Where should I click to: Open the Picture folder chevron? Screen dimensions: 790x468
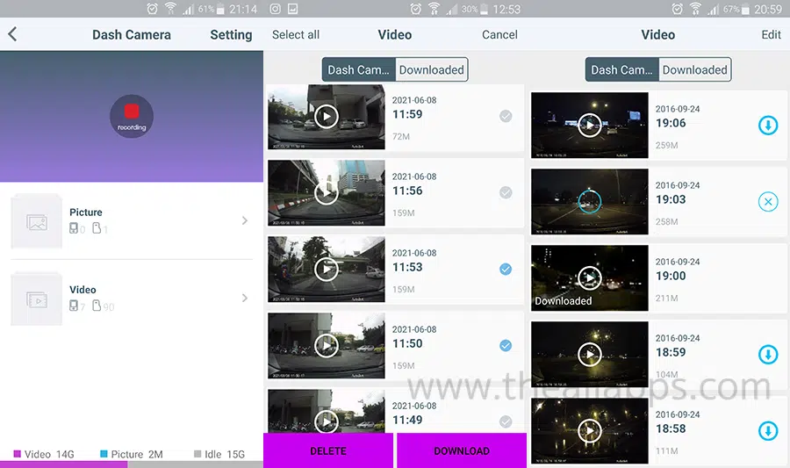point(245,221)
